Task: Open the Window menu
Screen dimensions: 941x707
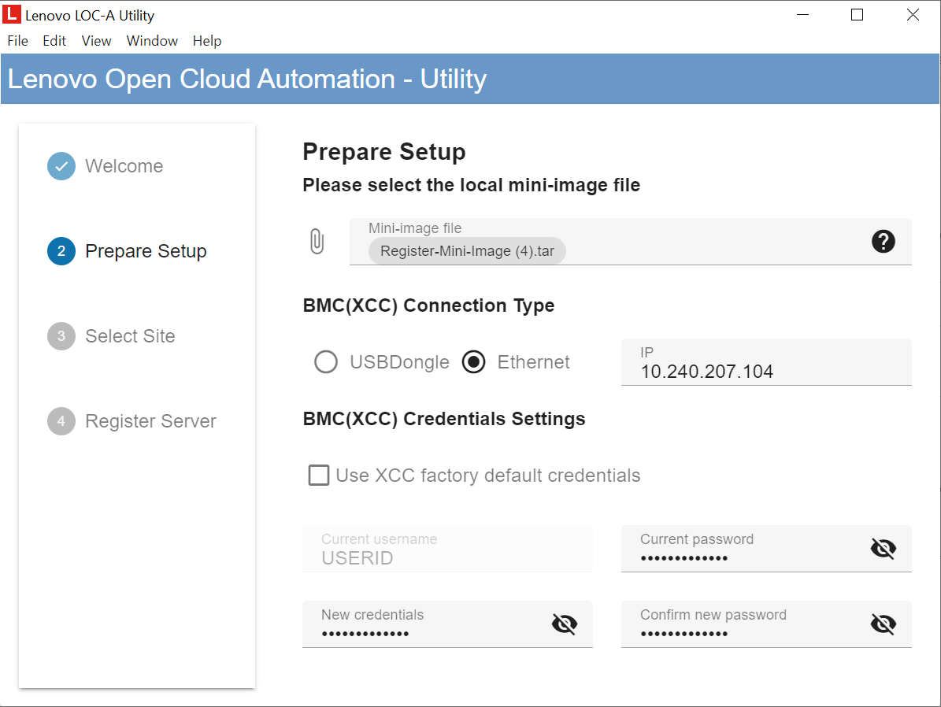Action: pyautogui.click(x=152, y=41)
